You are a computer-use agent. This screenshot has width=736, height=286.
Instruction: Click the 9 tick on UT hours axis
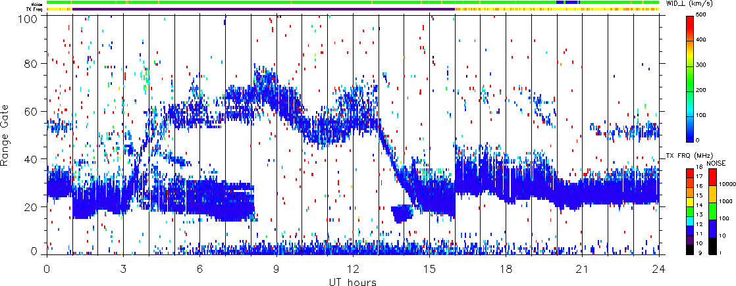coord(276,268)
